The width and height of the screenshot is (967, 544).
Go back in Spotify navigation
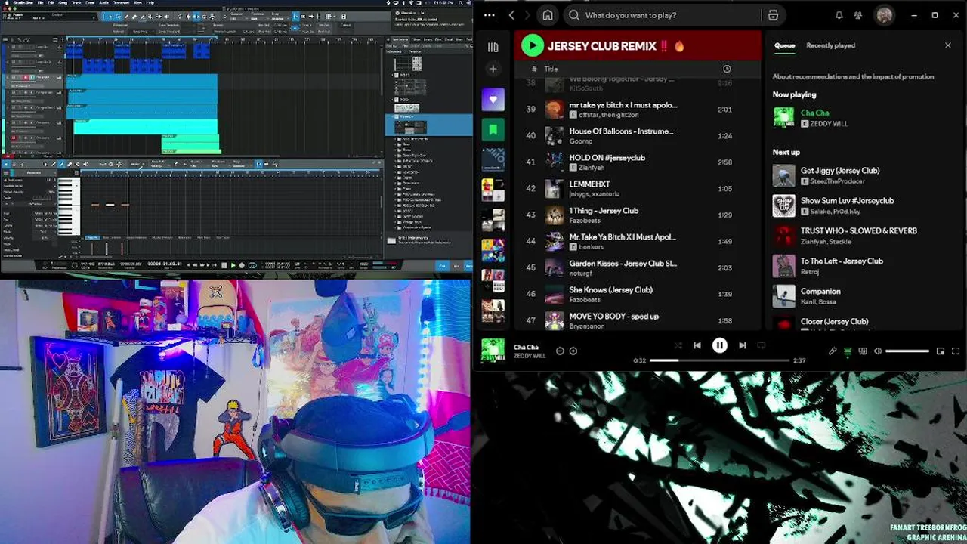(x=511, y=15)
